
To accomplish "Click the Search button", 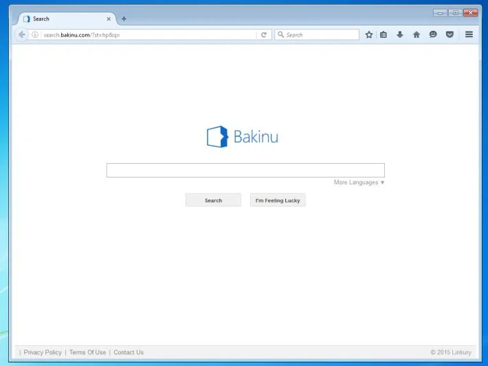I will 213,200.
